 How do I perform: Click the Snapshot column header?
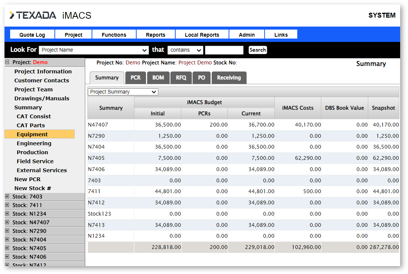(384, 108)
